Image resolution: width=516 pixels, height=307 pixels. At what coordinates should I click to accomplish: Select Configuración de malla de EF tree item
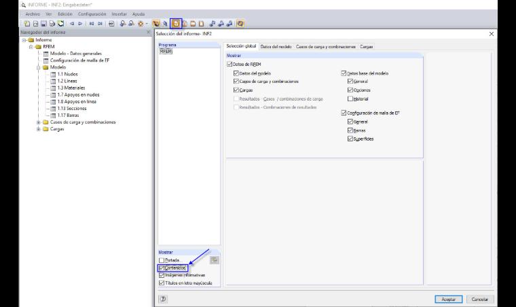(x=79, y=60)
